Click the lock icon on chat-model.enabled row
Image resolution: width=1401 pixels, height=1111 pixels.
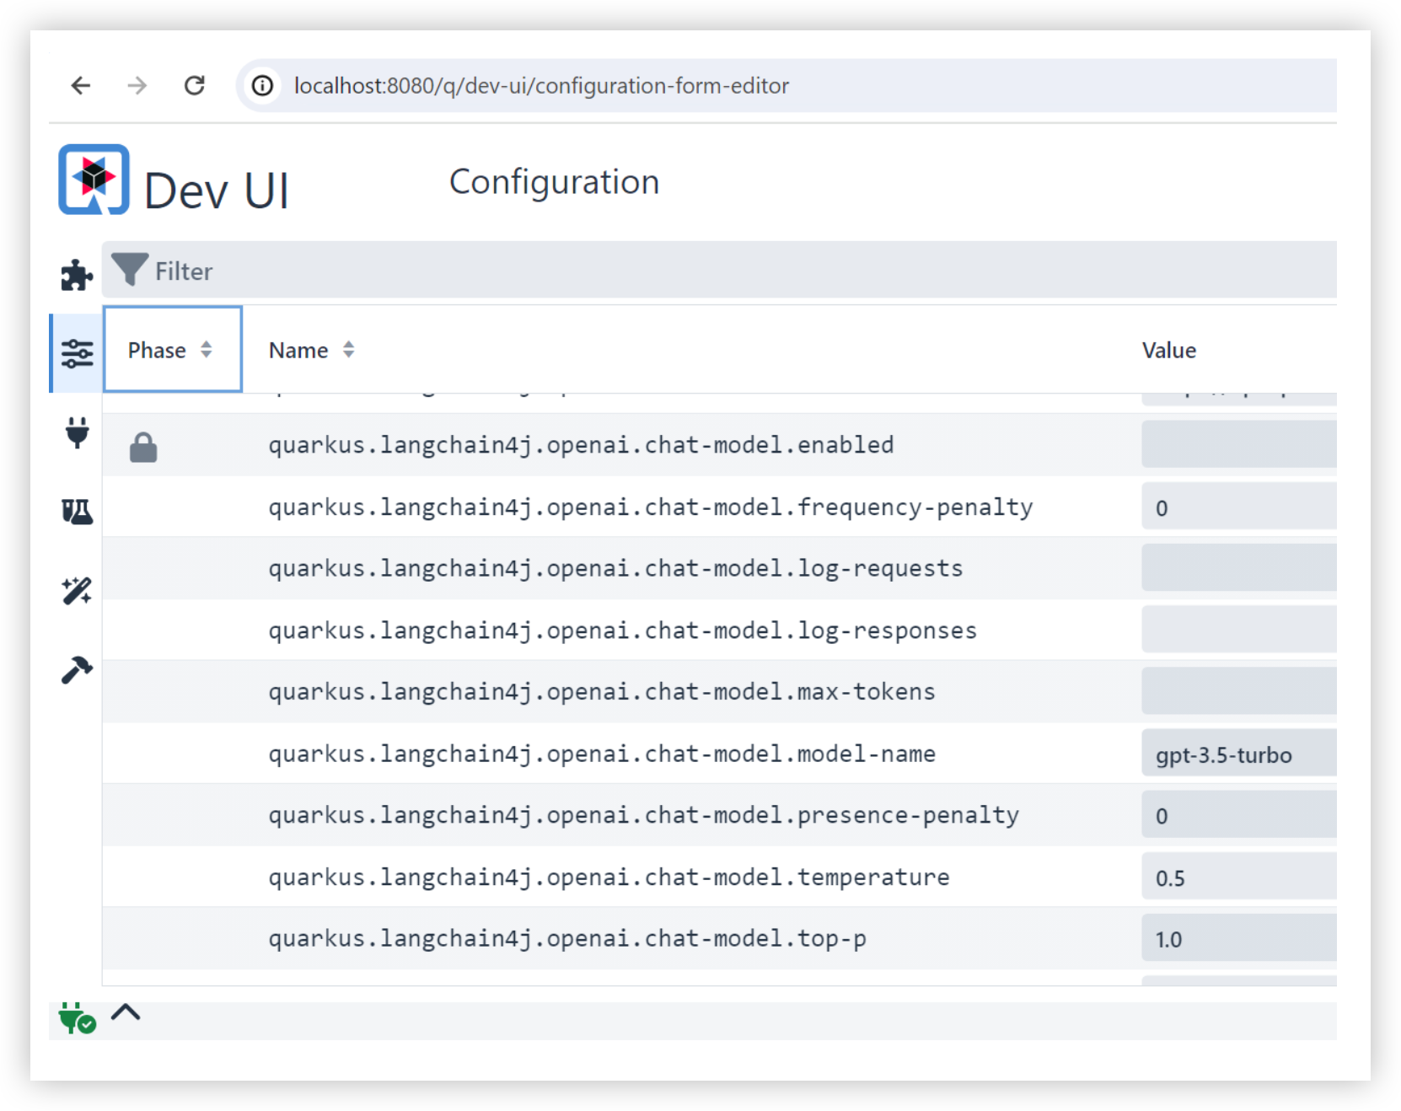[x=143, y=447]
